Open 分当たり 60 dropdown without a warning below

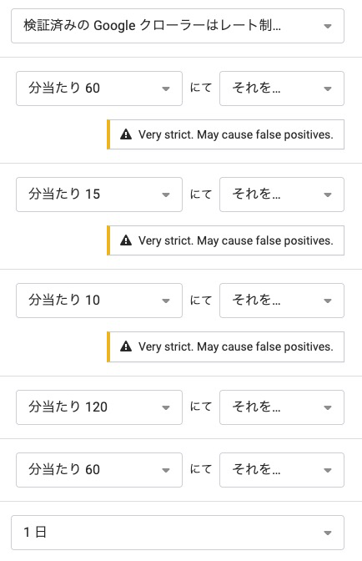pos(99,470)
